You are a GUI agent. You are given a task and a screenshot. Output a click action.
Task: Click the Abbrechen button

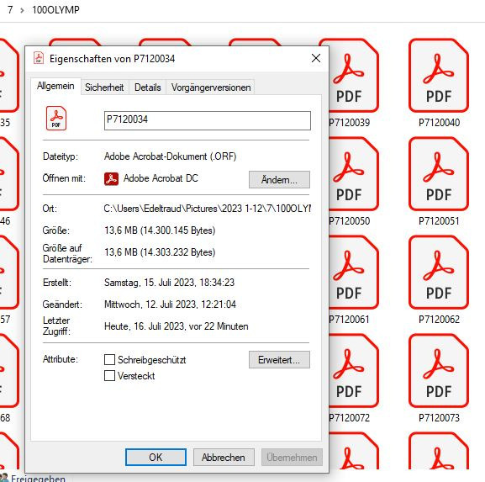(x=224, y=458)
